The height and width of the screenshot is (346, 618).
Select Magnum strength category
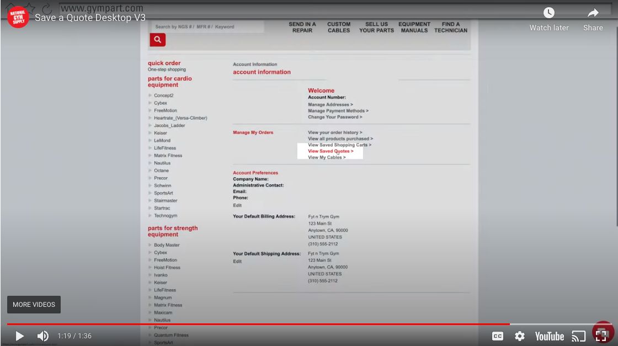pos(163,297)
